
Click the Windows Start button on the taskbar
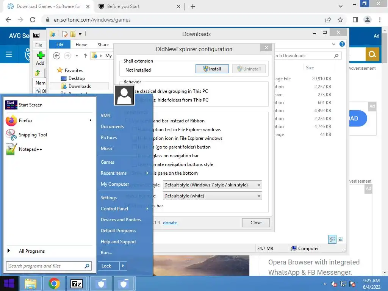pos(9,283)
